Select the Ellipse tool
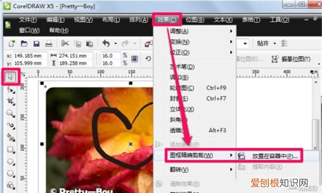 coord(11,161)
